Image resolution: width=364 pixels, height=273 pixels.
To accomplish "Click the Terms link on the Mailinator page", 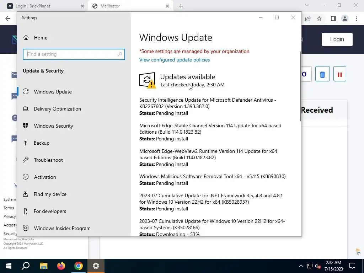I will tap(9, 208).
